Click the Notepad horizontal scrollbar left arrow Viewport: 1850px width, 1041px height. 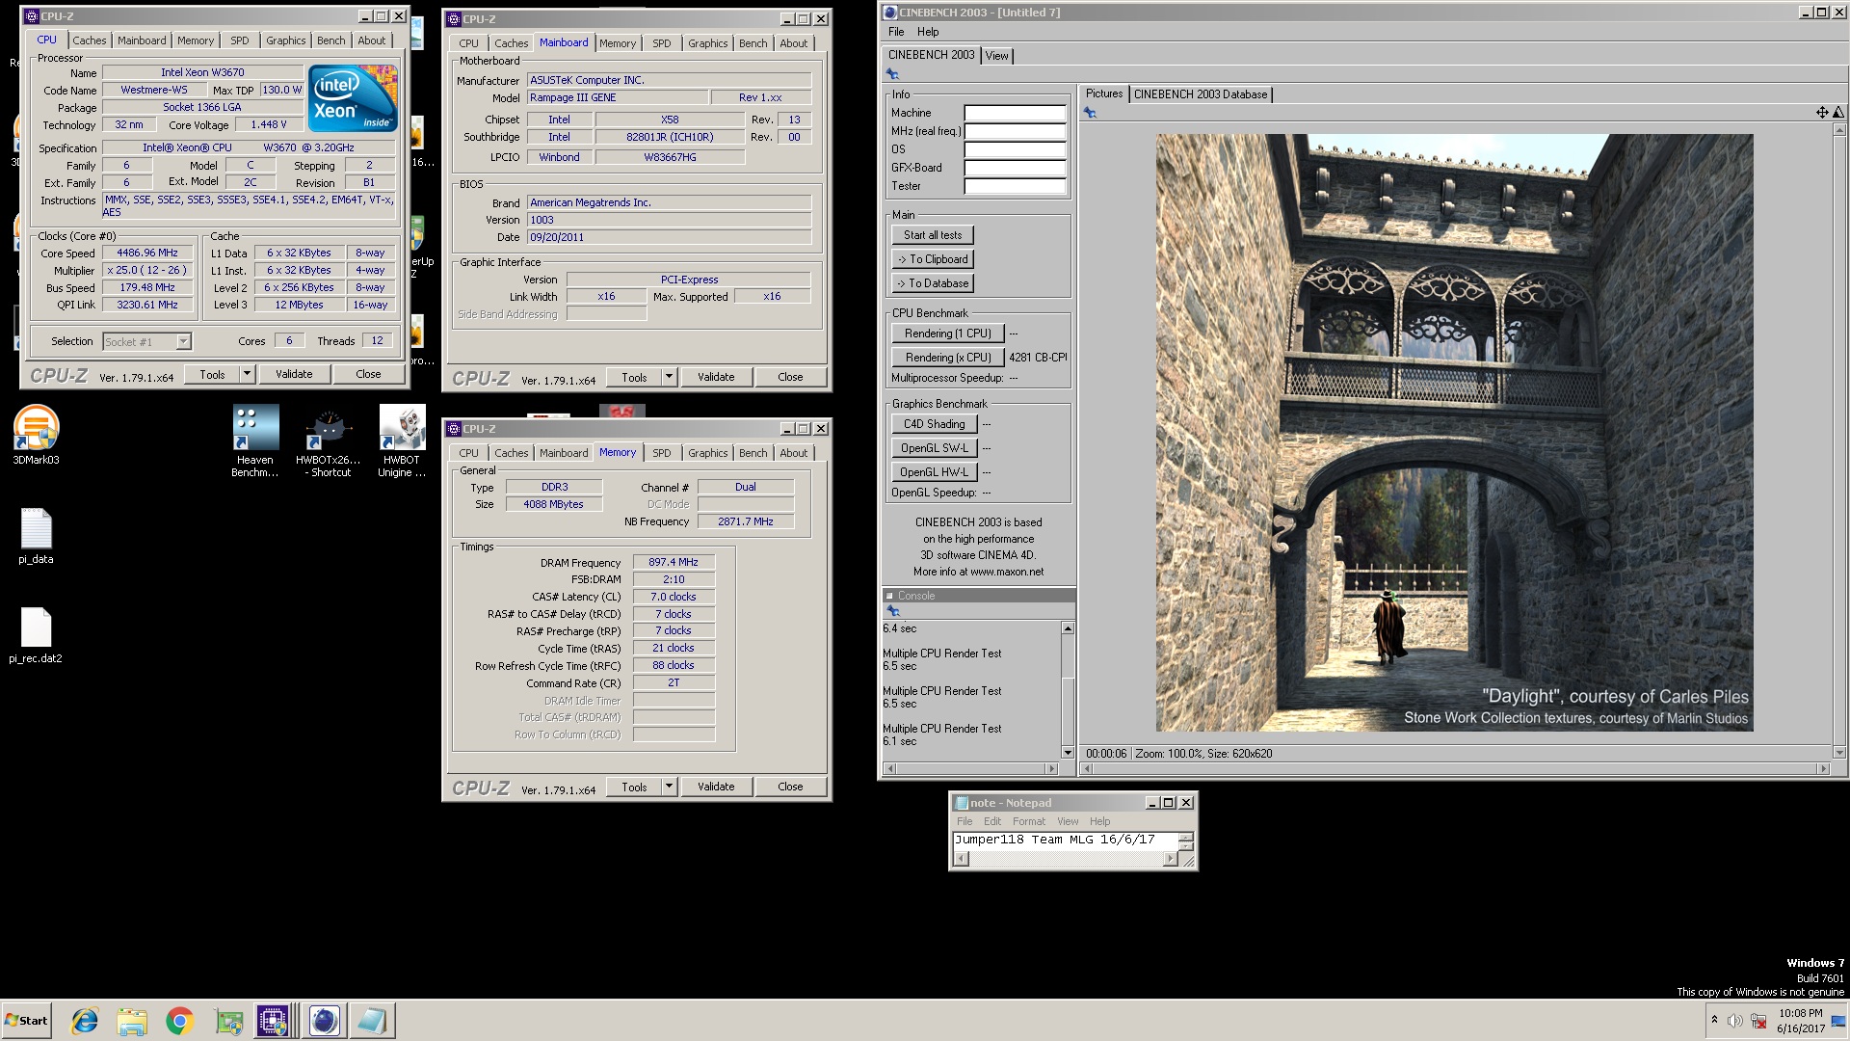point(960,859)
